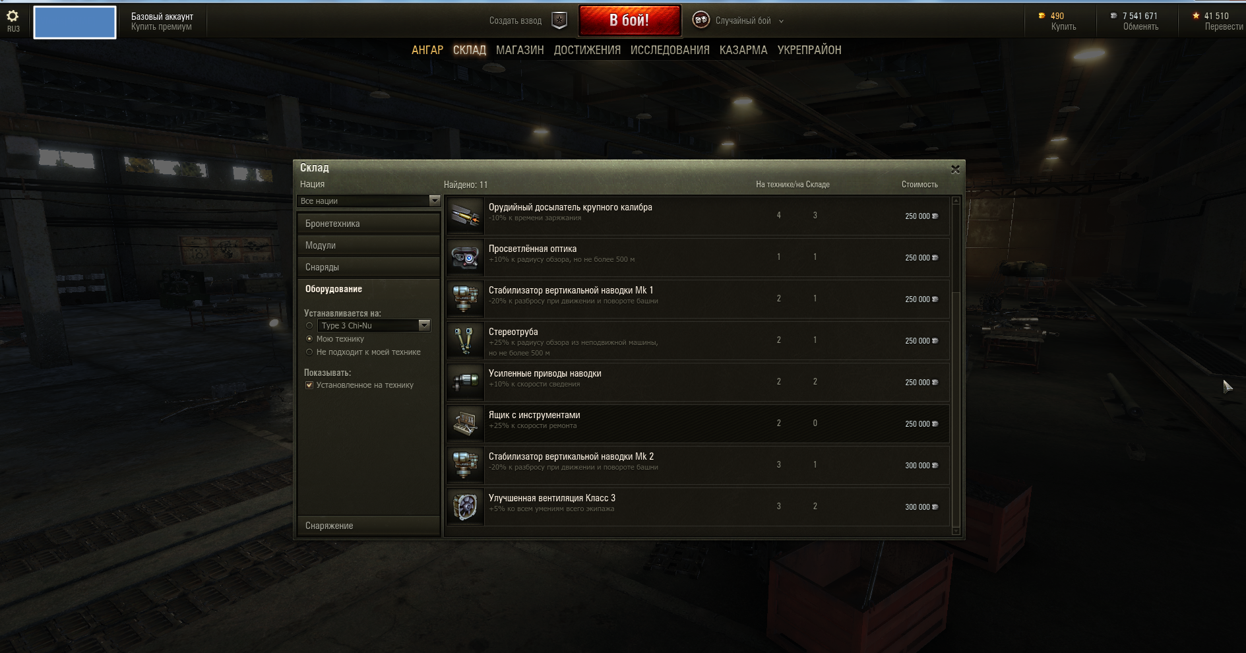Select the Улучшенная вентиляция fan icon

(466, 507)
